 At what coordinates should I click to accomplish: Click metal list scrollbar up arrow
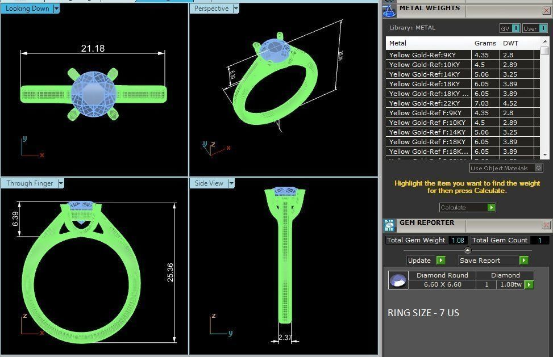pos(545,41)
